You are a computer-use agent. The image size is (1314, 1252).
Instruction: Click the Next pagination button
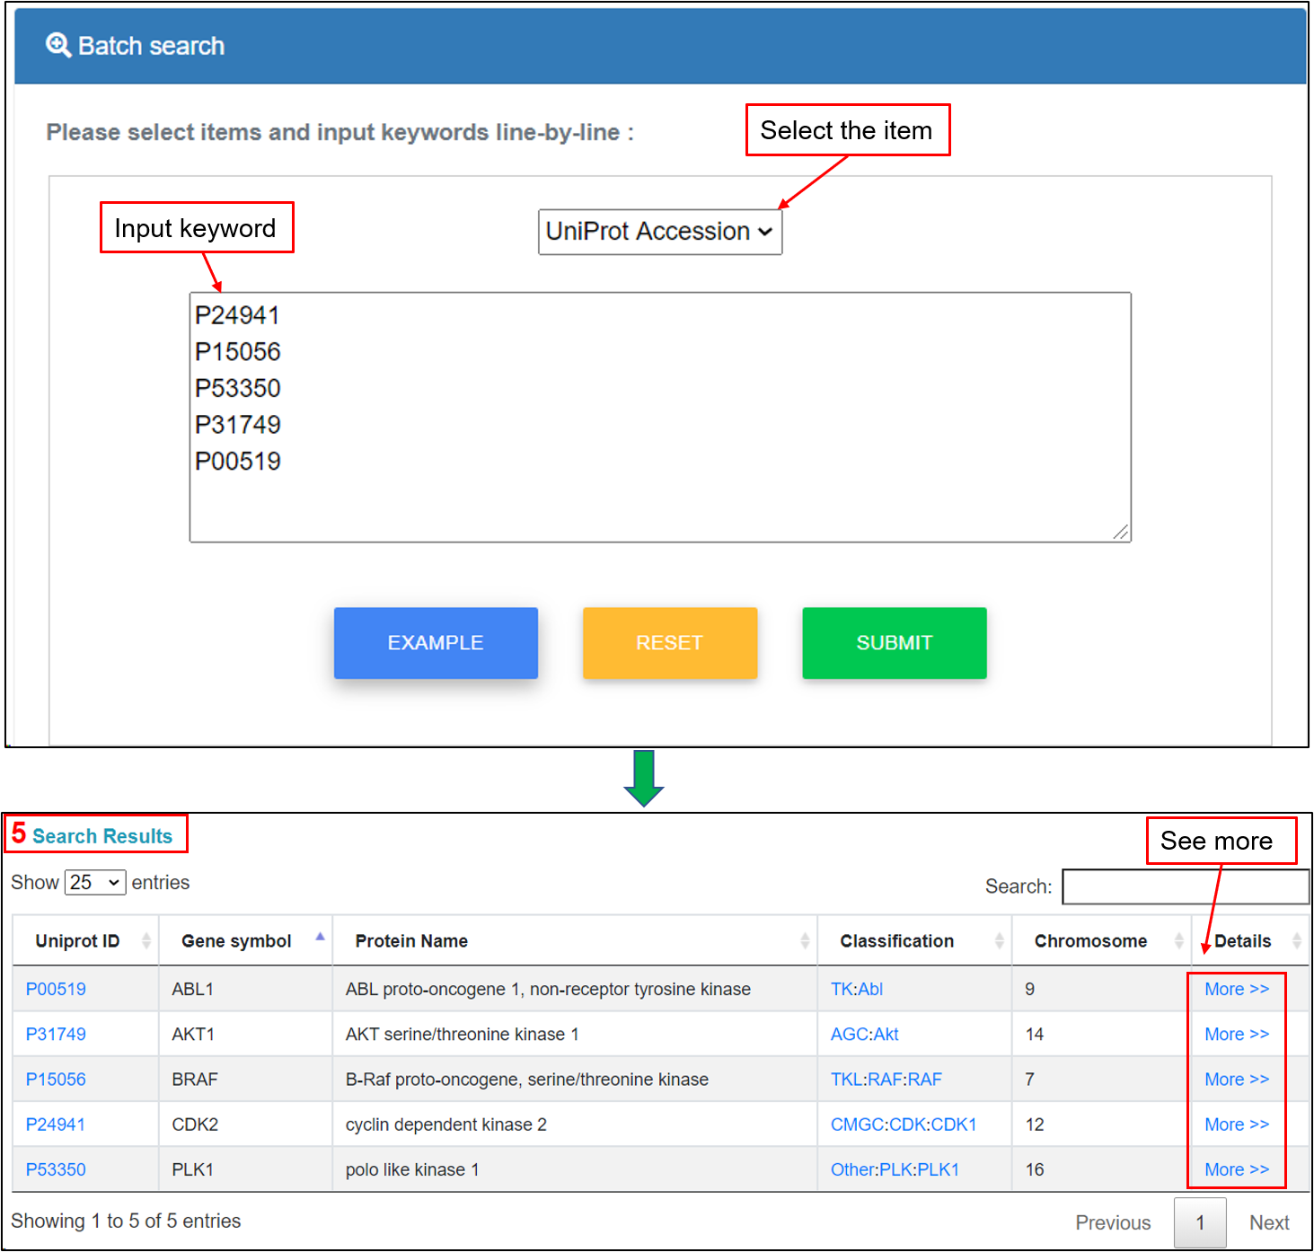coord(1268,1222)
